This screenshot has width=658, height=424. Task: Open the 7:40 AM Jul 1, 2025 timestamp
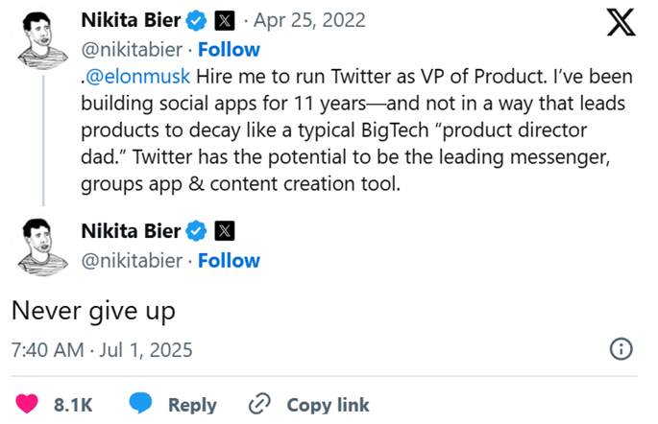click(x=102, y=350)
